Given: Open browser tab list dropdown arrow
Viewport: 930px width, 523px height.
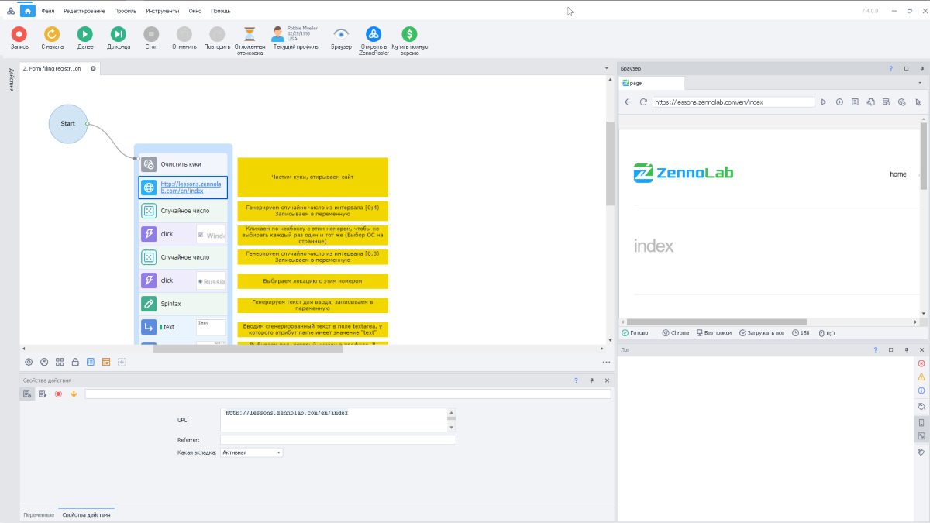Looking at the screenshot, I should tap(918, 83).
